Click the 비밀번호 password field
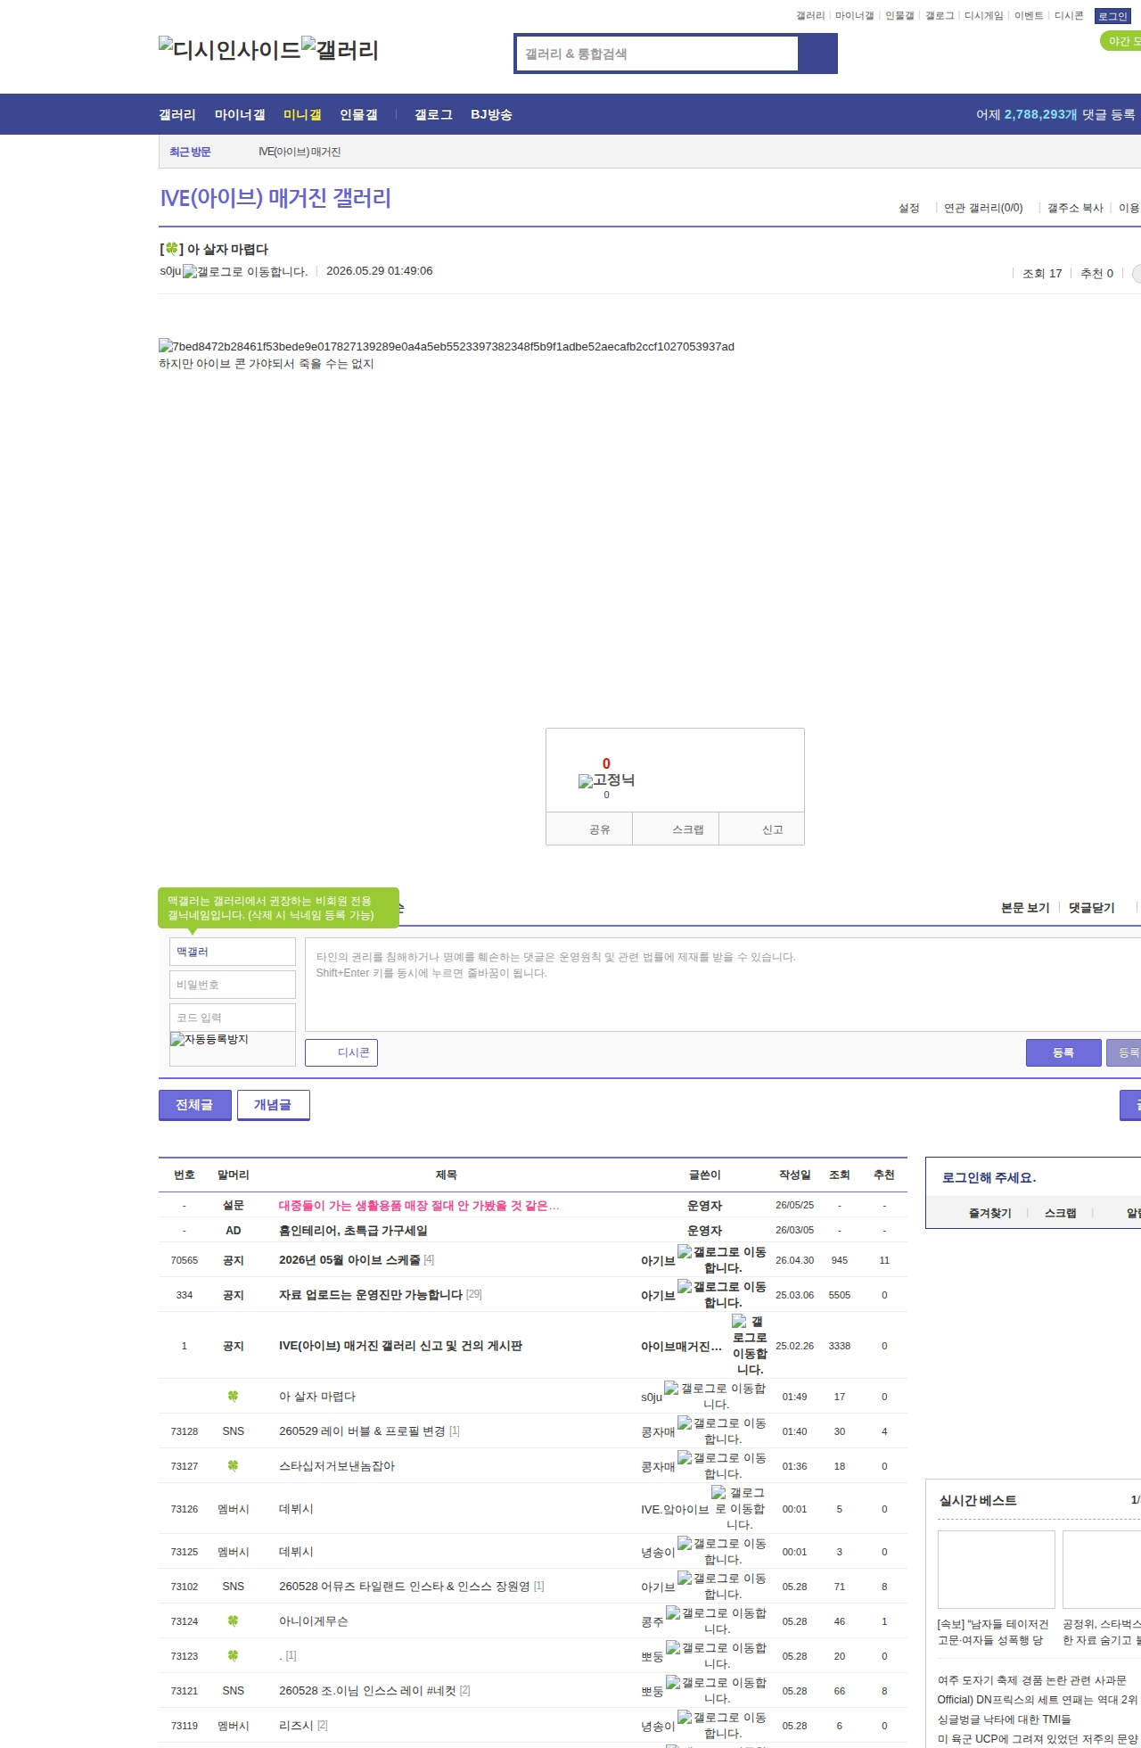Image resolution: width=1141 pixels, height=1748 pixels. 233,985
